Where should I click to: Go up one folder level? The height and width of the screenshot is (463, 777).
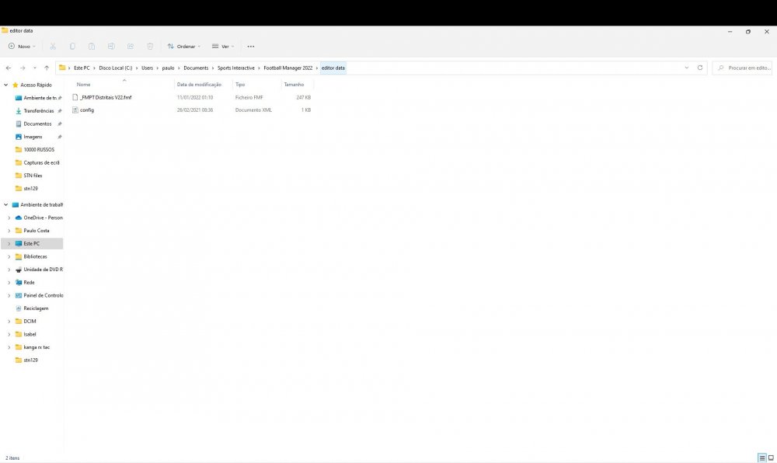(47, 68)
